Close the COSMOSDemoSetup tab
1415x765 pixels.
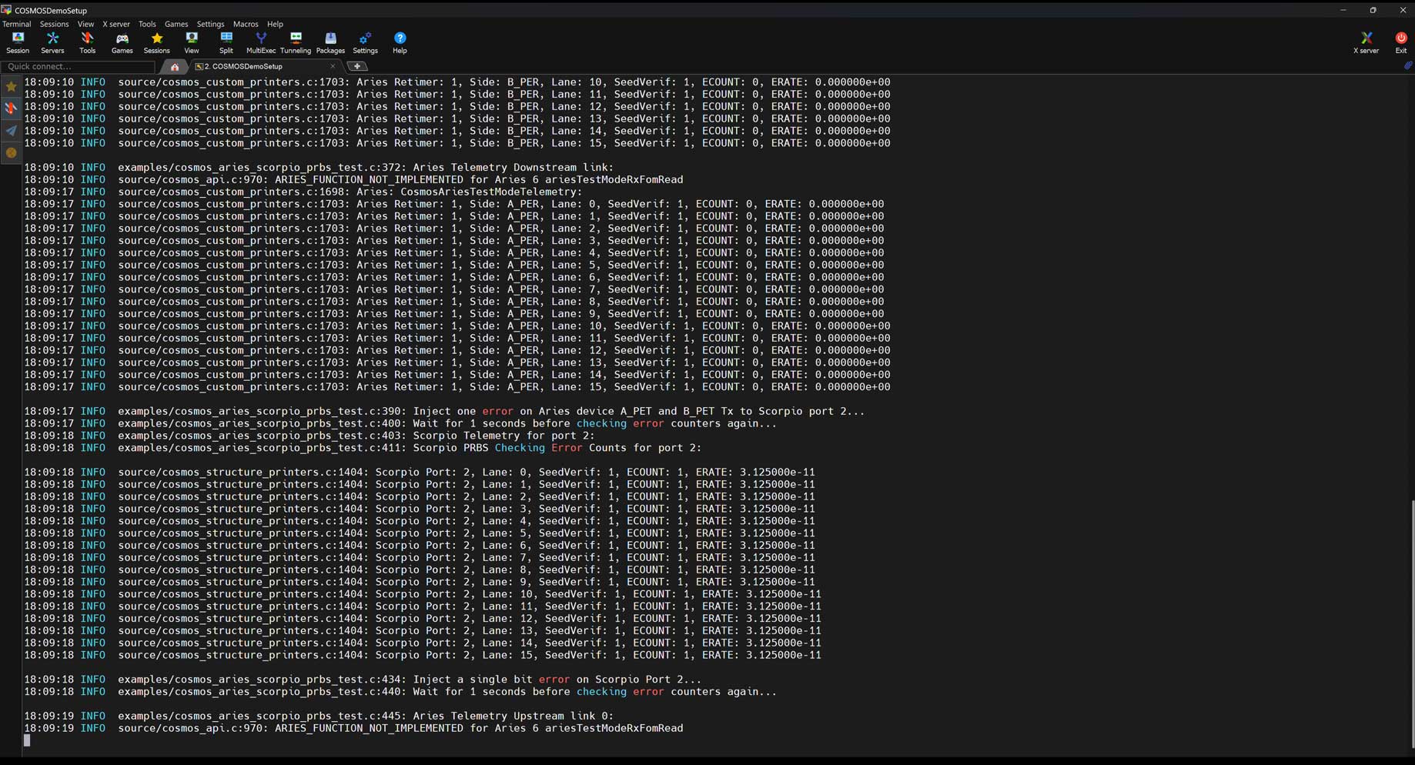[333, 67]
